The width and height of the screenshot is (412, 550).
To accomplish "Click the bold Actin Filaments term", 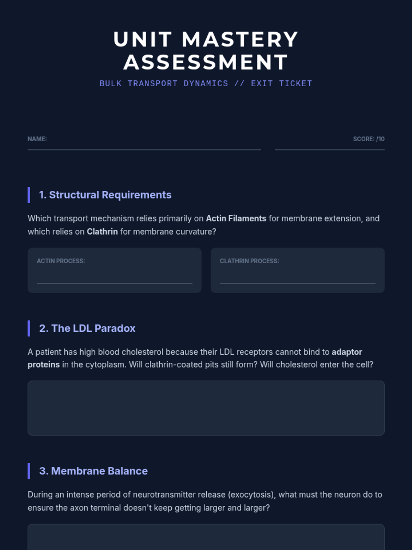I will pyautogui.click(x=236, y=219).
